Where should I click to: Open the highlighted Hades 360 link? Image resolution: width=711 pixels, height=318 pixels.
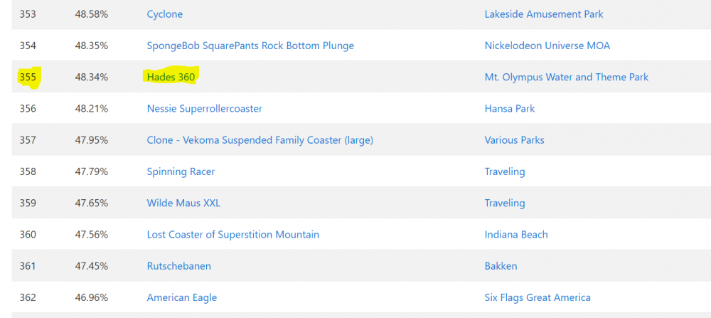[171, 77]
